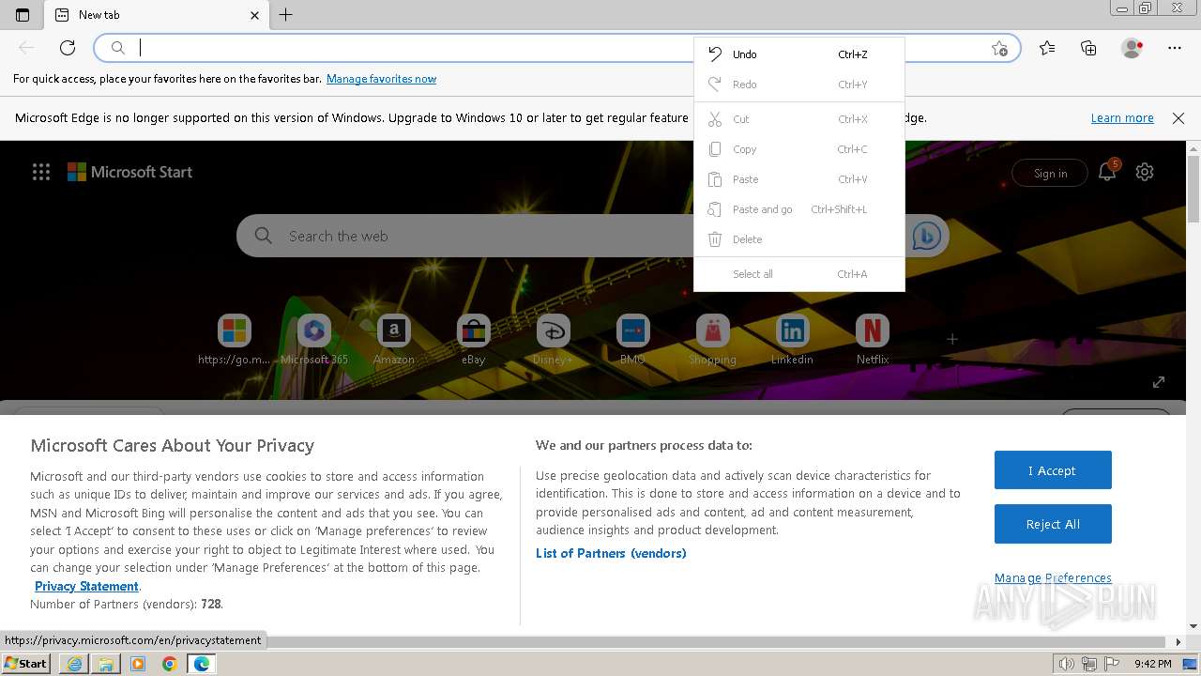Select Delete in the context menu

(x=799, y=239)
